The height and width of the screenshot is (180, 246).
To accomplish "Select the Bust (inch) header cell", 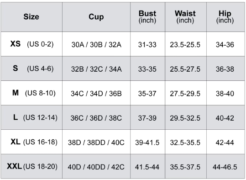I will tap(147, 17).
